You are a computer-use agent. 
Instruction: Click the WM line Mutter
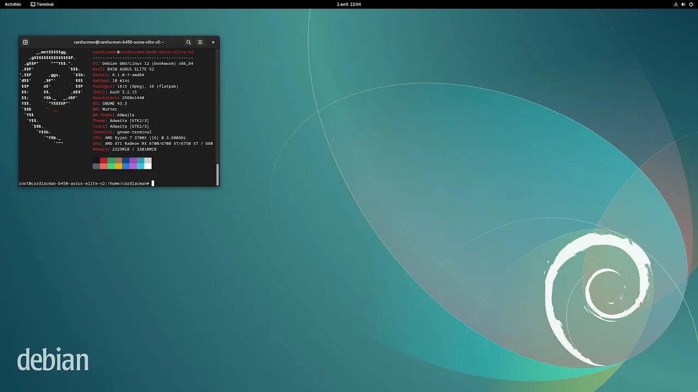click(x=105, y=109)
